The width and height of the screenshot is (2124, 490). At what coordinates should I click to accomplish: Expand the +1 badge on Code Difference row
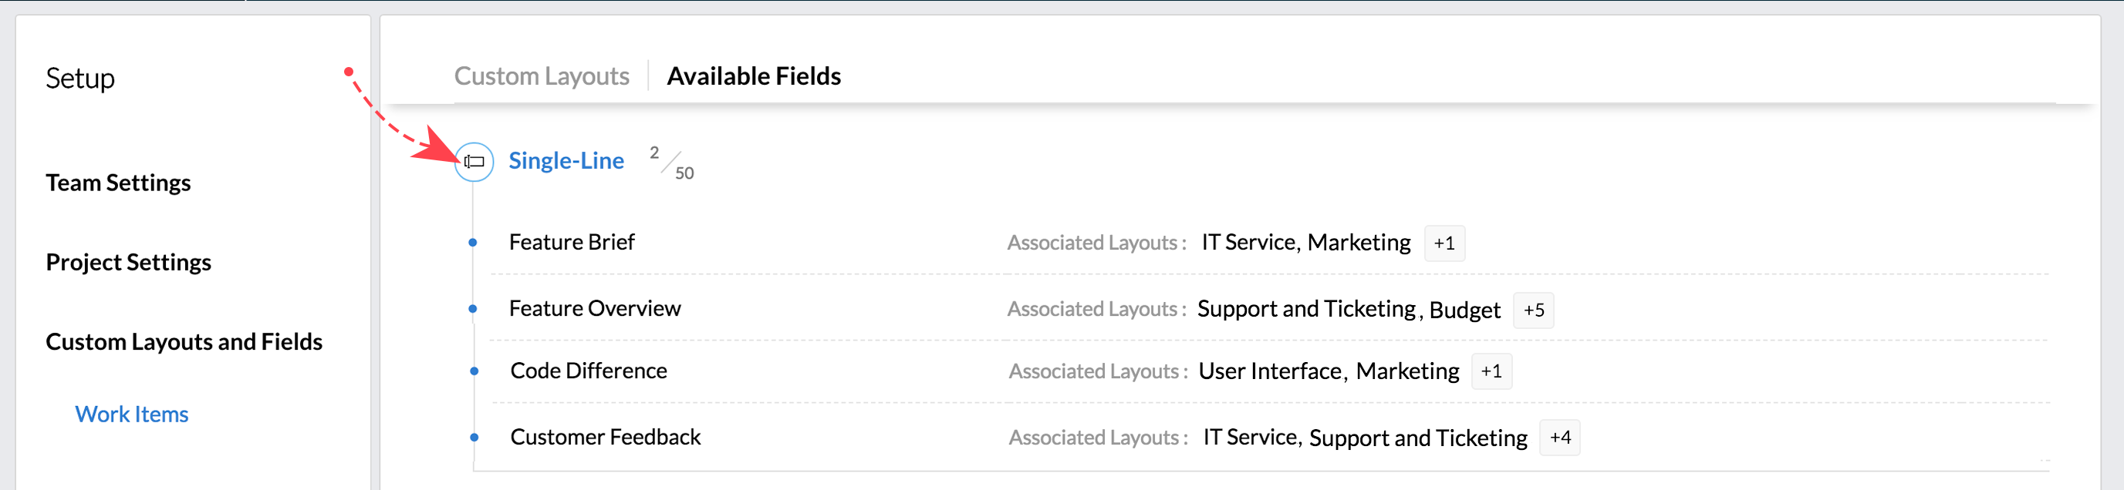(x=1491, y=371)
